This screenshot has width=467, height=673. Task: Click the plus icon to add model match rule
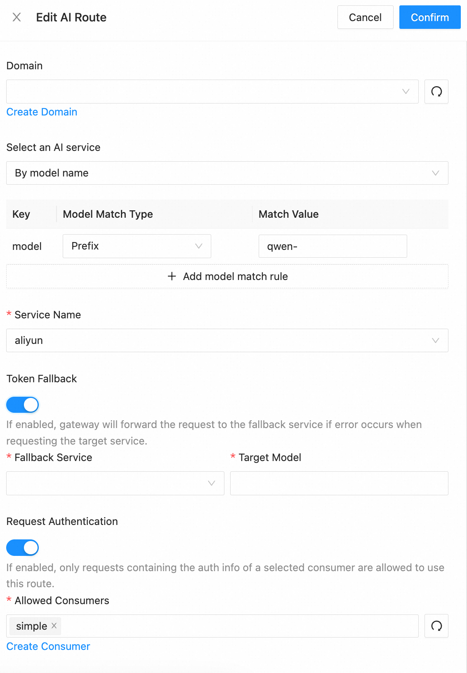click(x=172, y=276)
